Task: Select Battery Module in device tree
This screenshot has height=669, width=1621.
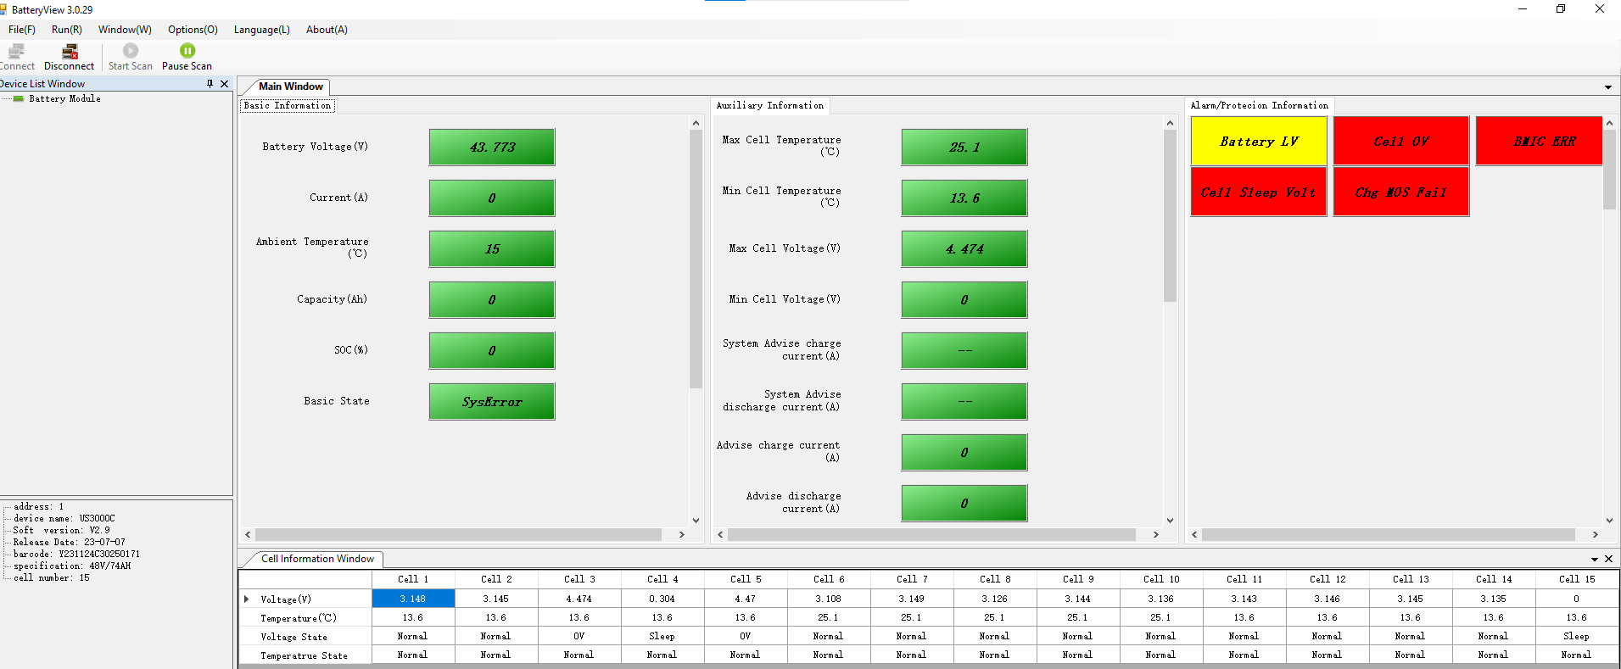Action: [64, 99]
